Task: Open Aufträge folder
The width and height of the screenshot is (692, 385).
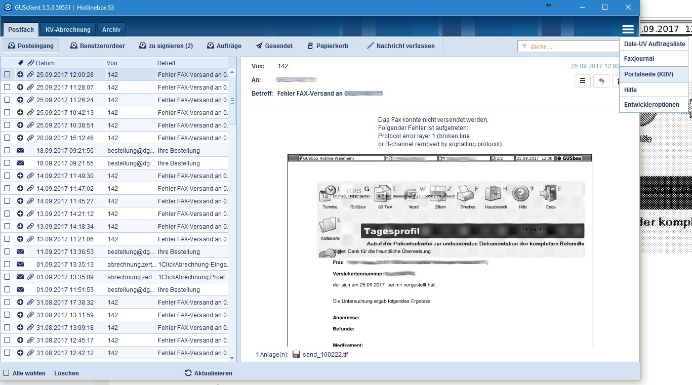Action: (x=224, y=46)
